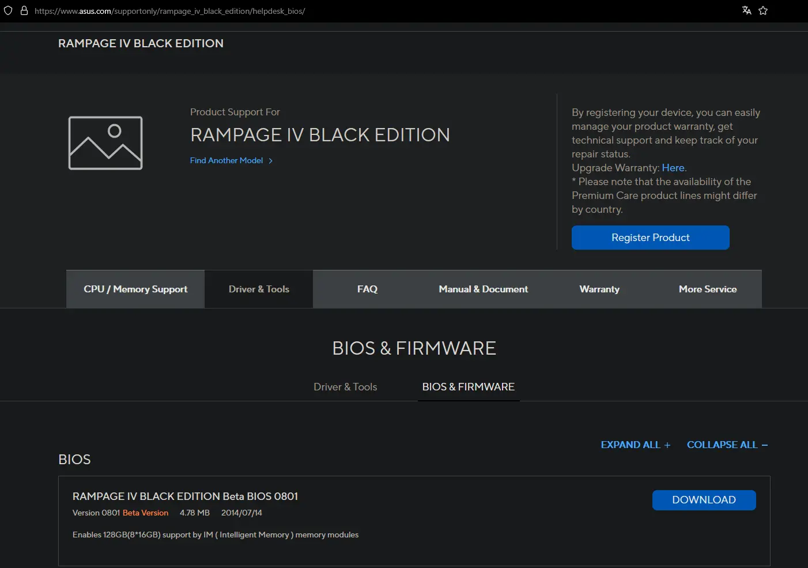
Task: Click the product image placeholder
Action: [105, 143]
